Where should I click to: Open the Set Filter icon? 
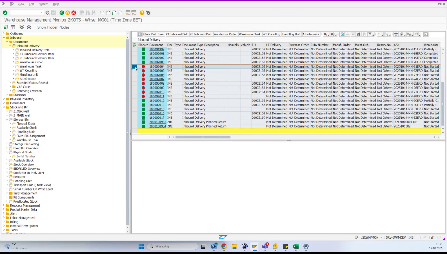370,34
